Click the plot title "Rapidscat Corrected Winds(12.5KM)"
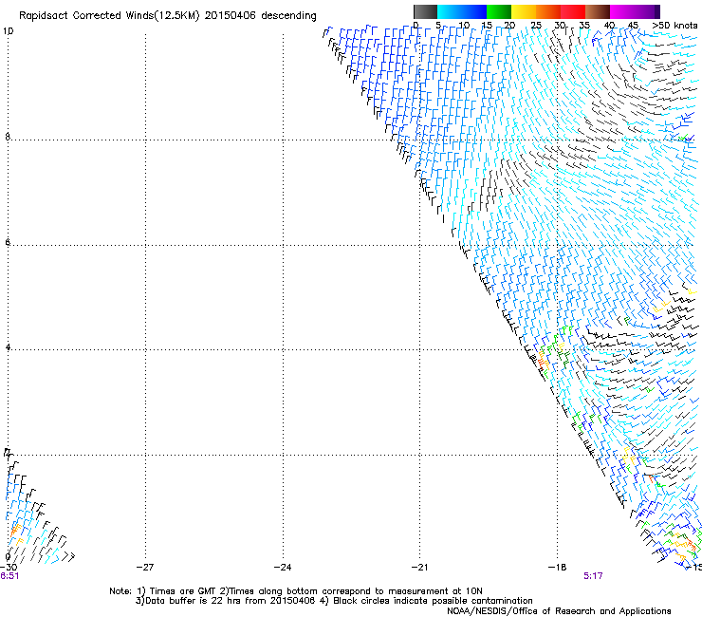 [109, 16]
